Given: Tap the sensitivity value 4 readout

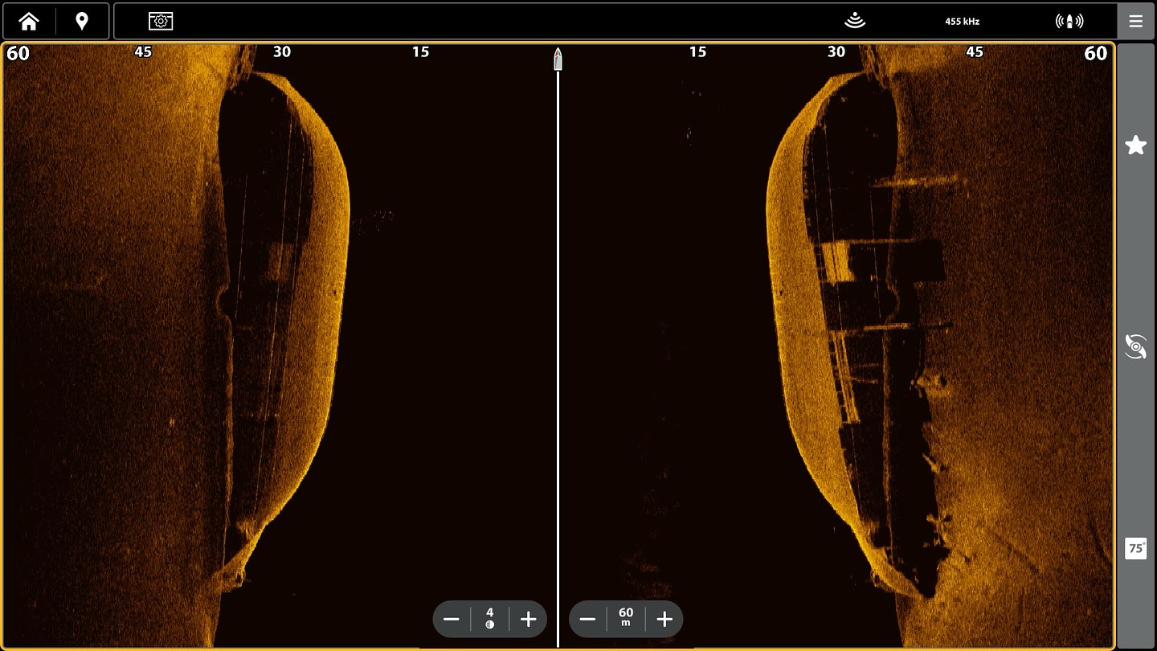Looking at the screenshot, I should [490, 618].
